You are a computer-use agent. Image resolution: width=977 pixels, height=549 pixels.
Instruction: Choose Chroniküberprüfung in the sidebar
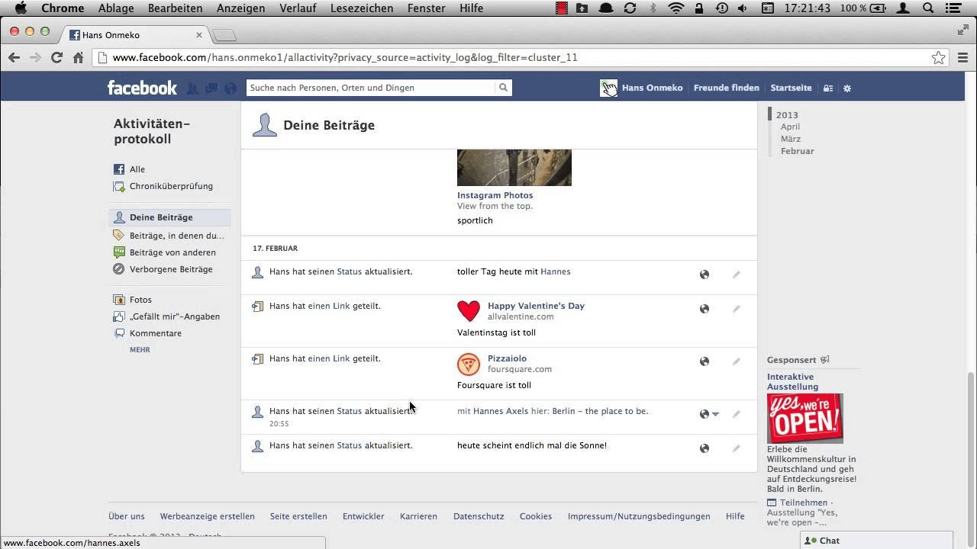coord(171,186)
